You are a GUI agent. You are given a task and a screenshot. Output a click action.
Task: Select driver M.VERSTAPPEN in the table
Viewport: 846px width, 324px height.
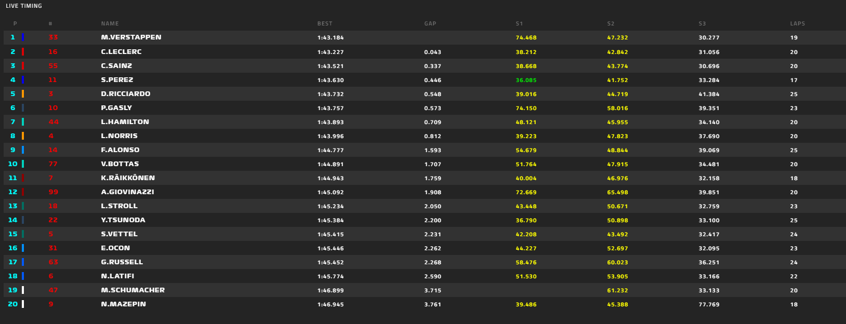click(131, 37)
